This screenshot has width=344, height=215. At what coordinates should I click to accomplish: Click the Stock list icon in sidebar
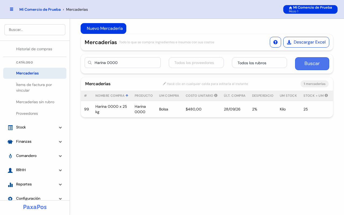coord(10,128)
